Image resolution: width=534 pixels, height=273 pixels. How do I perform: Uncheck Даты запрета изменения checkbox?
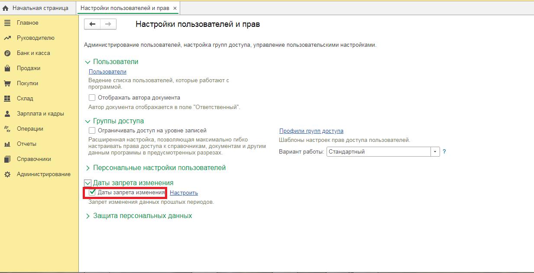click(x=92, y=193)
